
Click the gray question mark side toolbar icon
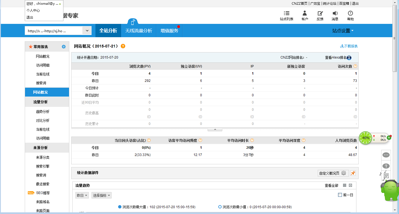tap(386, 166)
